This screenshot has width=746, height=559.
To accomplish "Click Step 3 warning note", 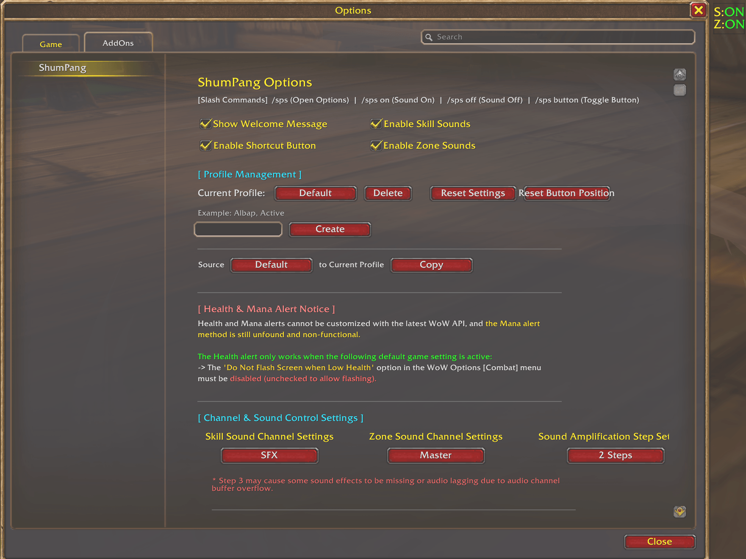I will [385, 484].
